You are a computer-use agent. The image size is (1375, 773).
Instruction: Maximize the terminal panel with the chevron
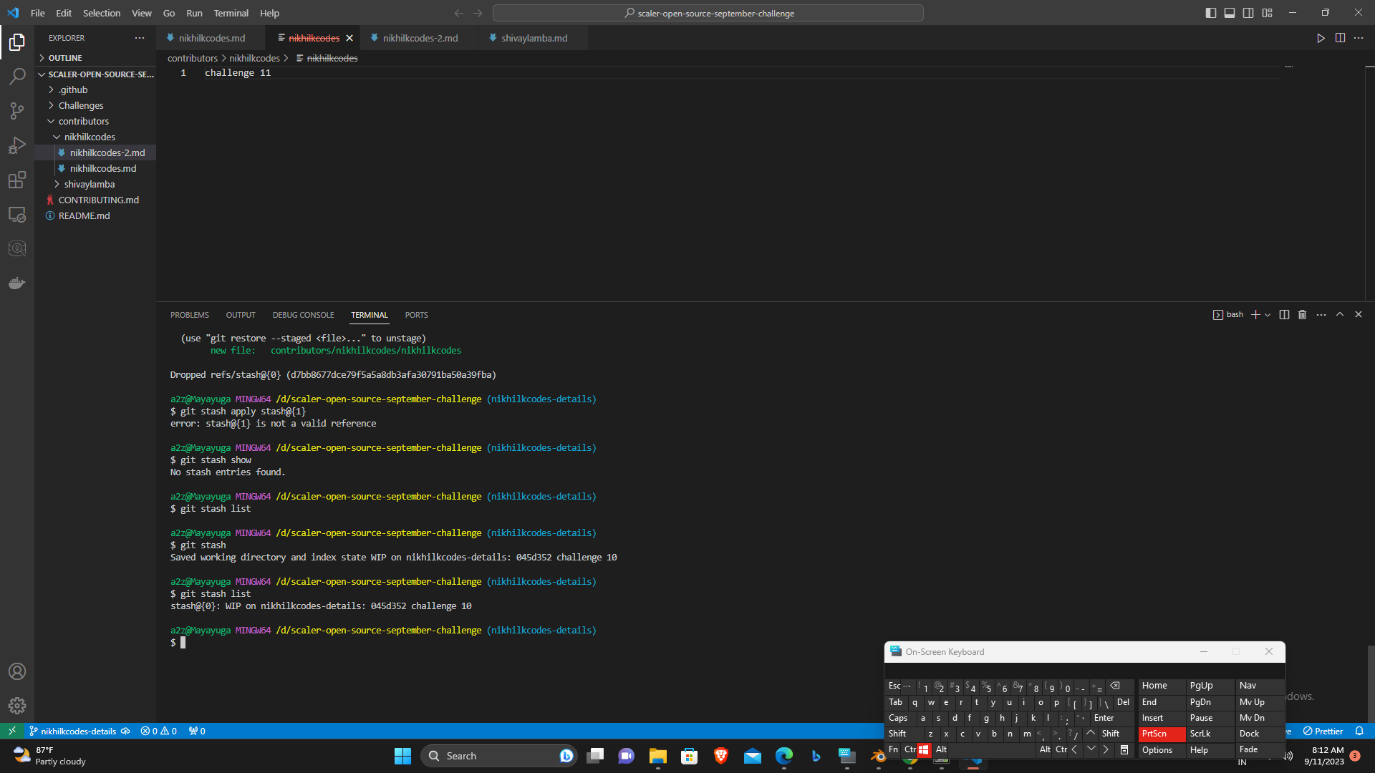pos(1338,314)
